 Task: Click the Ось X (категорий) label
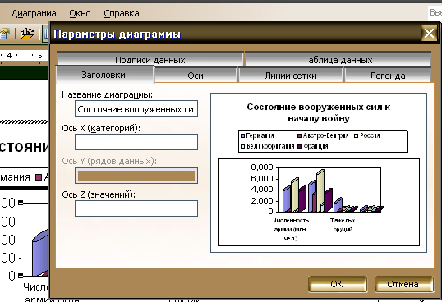tap(101, 128)
